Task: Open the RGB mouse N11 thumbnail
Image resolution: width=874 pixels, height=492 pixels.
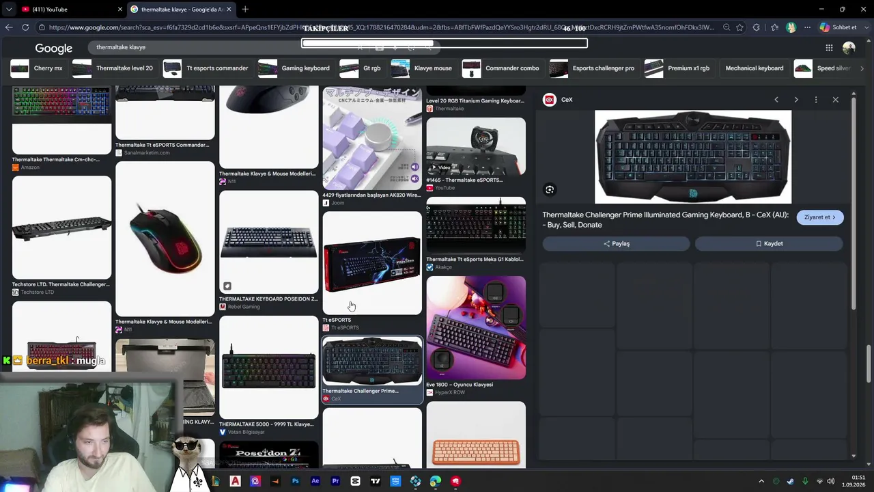Action: (165, 238)
